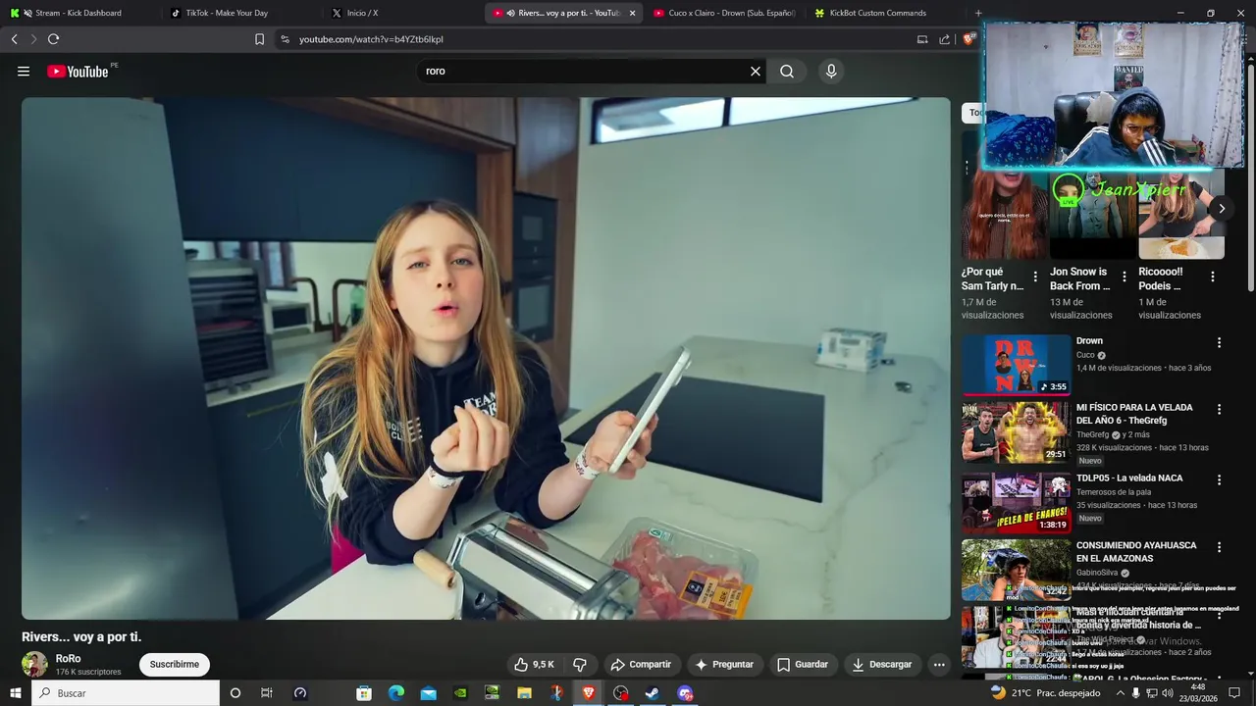Close the active Rivers YouTube tab
The width and height of the screenshot is (1256, 706).
(x=632, y=13)
